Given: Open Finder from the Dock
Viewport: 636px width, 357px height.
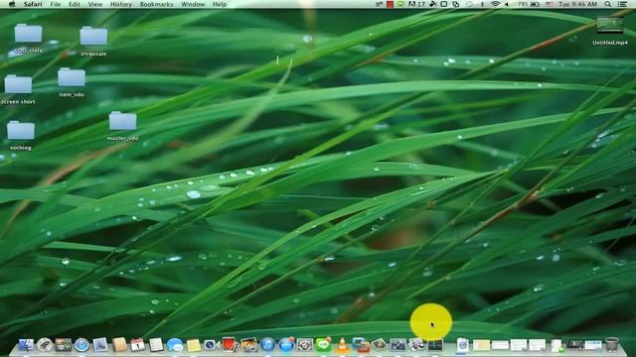Looking at the screenshot, I should coord(26,345).
